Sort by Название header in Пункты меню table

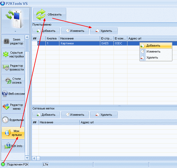point(80,38)
